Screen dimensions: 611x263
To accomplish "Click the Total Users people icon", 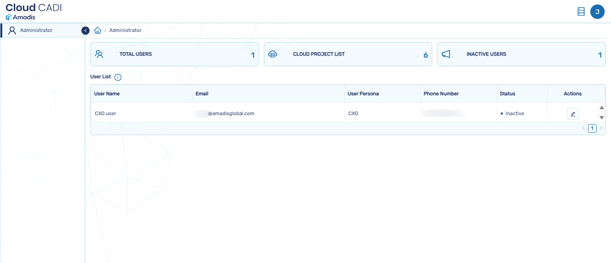I will tap(99, 54).
